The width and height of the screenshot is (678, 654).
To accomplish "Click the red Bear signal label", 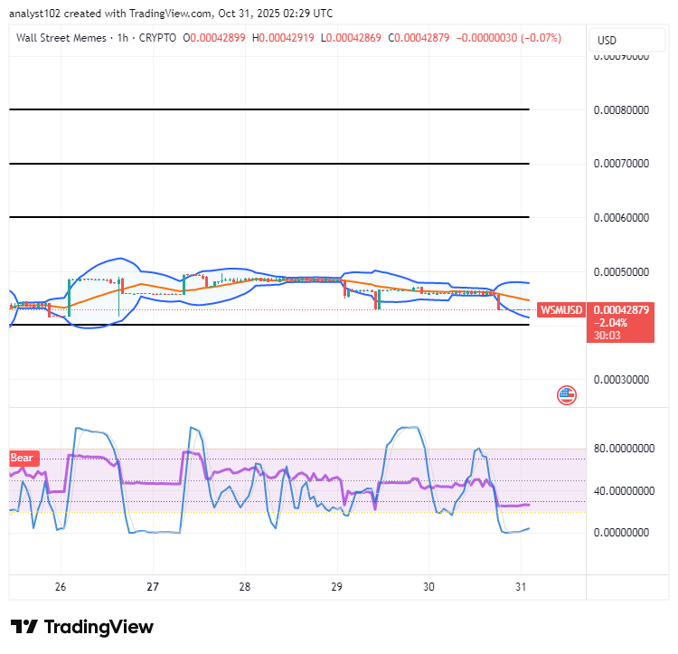I will [24, 458].
